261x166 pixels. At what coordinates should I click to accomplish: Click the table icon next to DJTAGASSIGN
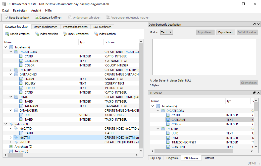[x=16, y=111]
